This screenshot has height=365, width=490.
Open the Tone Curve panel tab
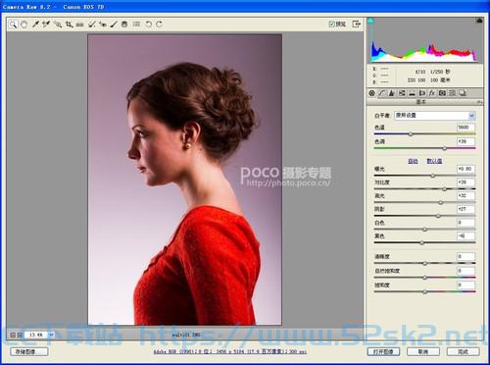point(382,93)
